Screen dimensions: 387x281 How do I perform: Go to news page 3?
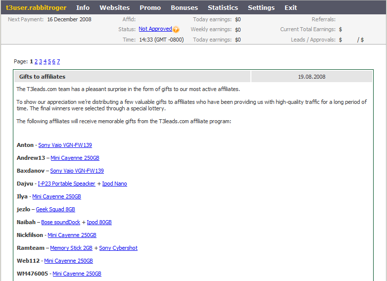[x=41, y=61]
